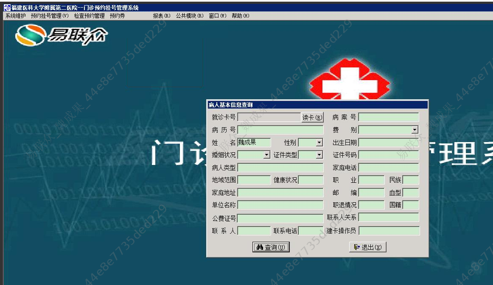Focus the 公费证号 input field
This screenshot has width=493, height=285.
280,218
